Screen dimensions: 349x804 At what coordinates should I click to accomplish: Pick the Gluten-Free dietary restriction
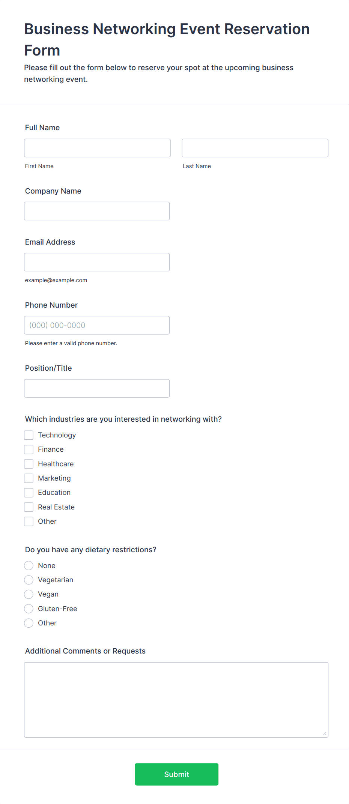coord(29,609)
